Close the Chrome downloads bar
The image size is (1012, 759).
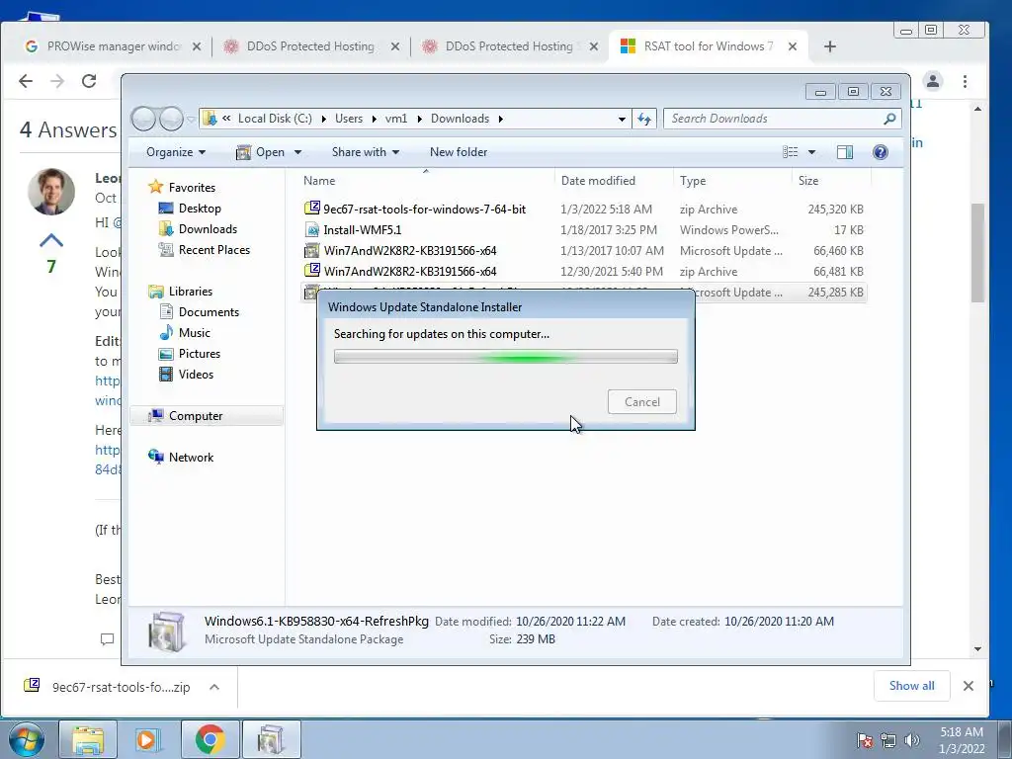pos(969,686)
